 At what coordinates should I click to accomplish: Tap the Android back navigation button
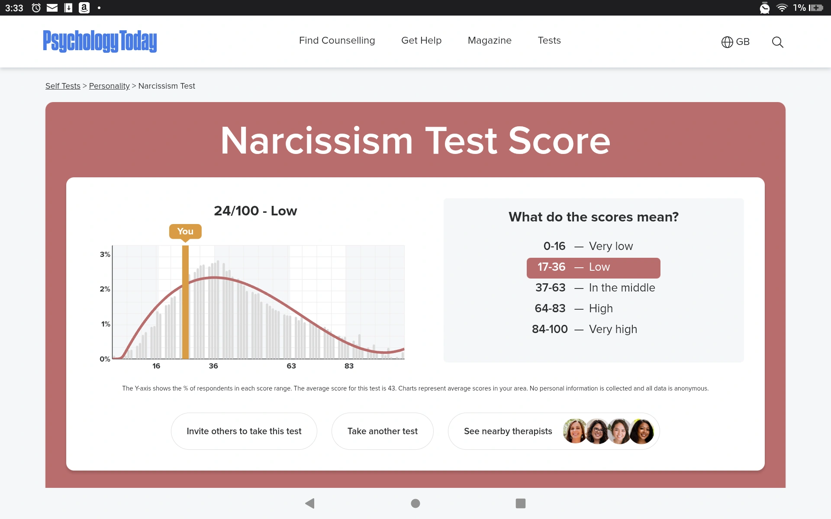point(309,503)
